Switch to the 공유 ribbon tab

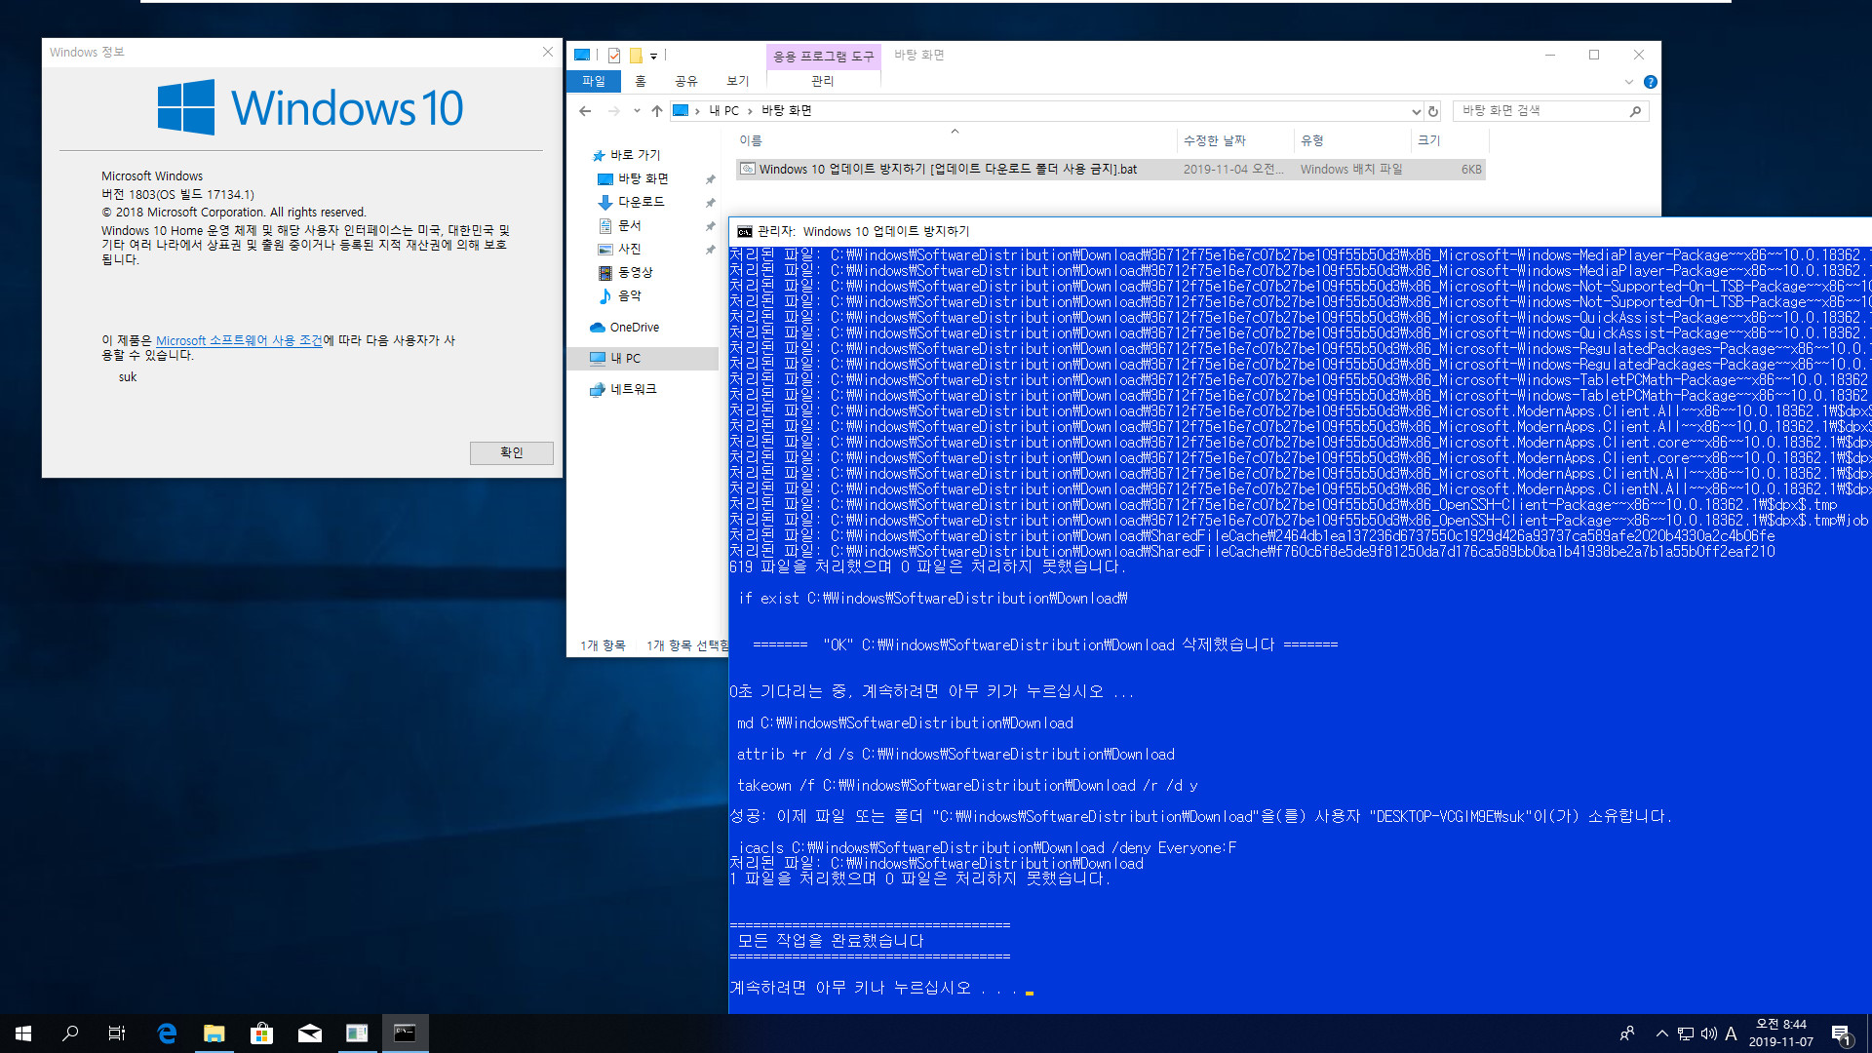tap(686, 81)
